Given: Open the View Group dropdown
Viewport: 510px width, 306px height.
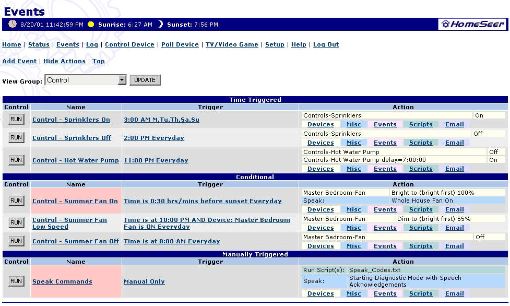Looking at the screenshot, I should pyautogui.click(x=122, y=80).
